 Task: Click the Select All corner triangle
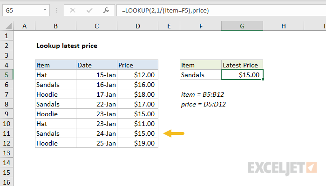coord(8,26)
